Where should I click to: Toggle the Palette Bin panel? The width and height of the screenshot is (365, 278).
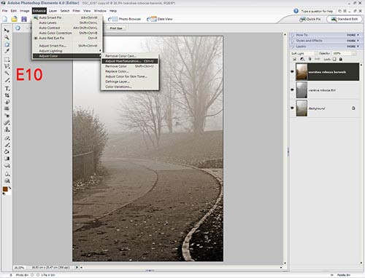point(342,275)
